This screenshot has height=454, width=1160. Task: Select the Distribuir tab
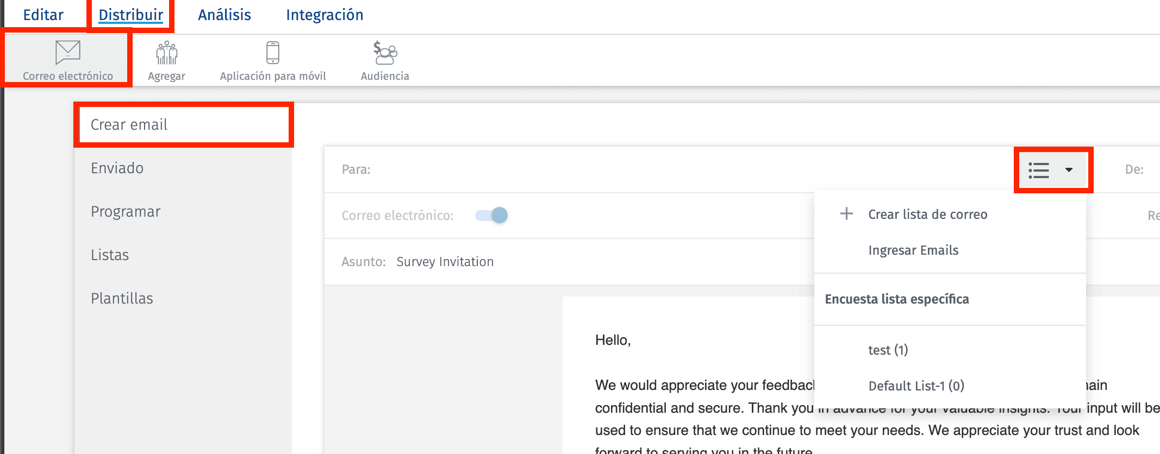click(x=131, y=15)
